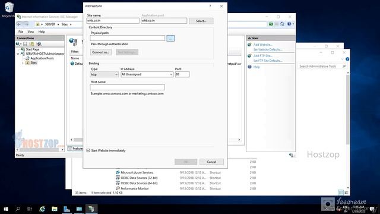
Task: Open Server Manager from taskbar
Action: tap(66, 209)
